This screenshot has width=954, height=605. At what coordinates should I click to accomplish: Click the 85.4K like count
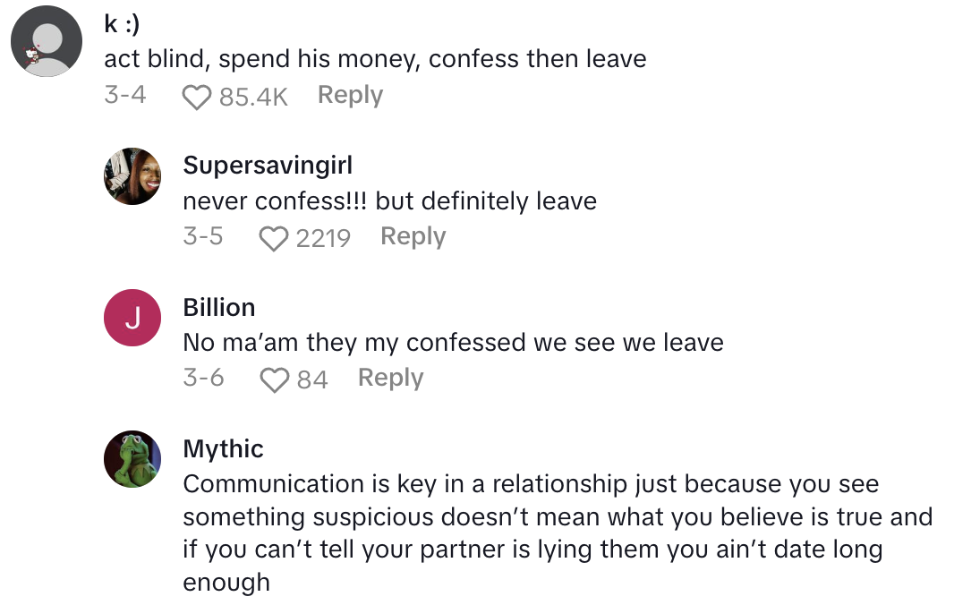coord(253,97)
